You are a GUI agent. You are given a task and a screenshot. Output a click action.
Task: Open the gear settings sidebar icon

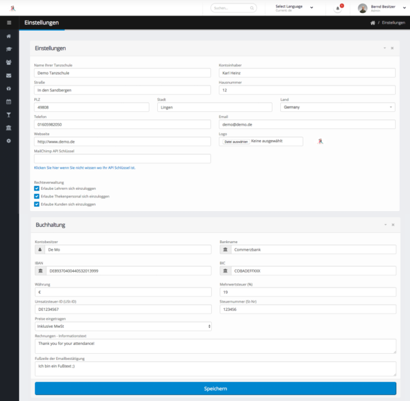[x=9, y=141]
